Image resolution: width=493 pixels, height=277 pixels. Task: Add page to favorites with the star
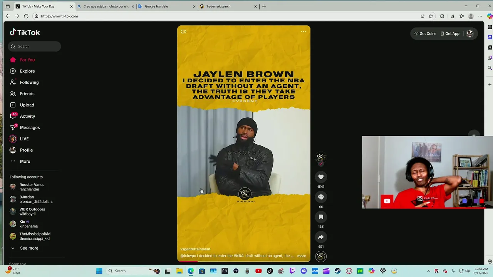pos(431,16)
